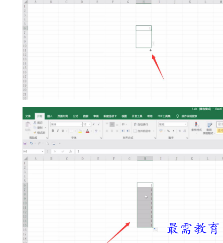This screenshot has height=243, width=223.
Task: Apply red font color swatch
Action: (x=87, y=131)
